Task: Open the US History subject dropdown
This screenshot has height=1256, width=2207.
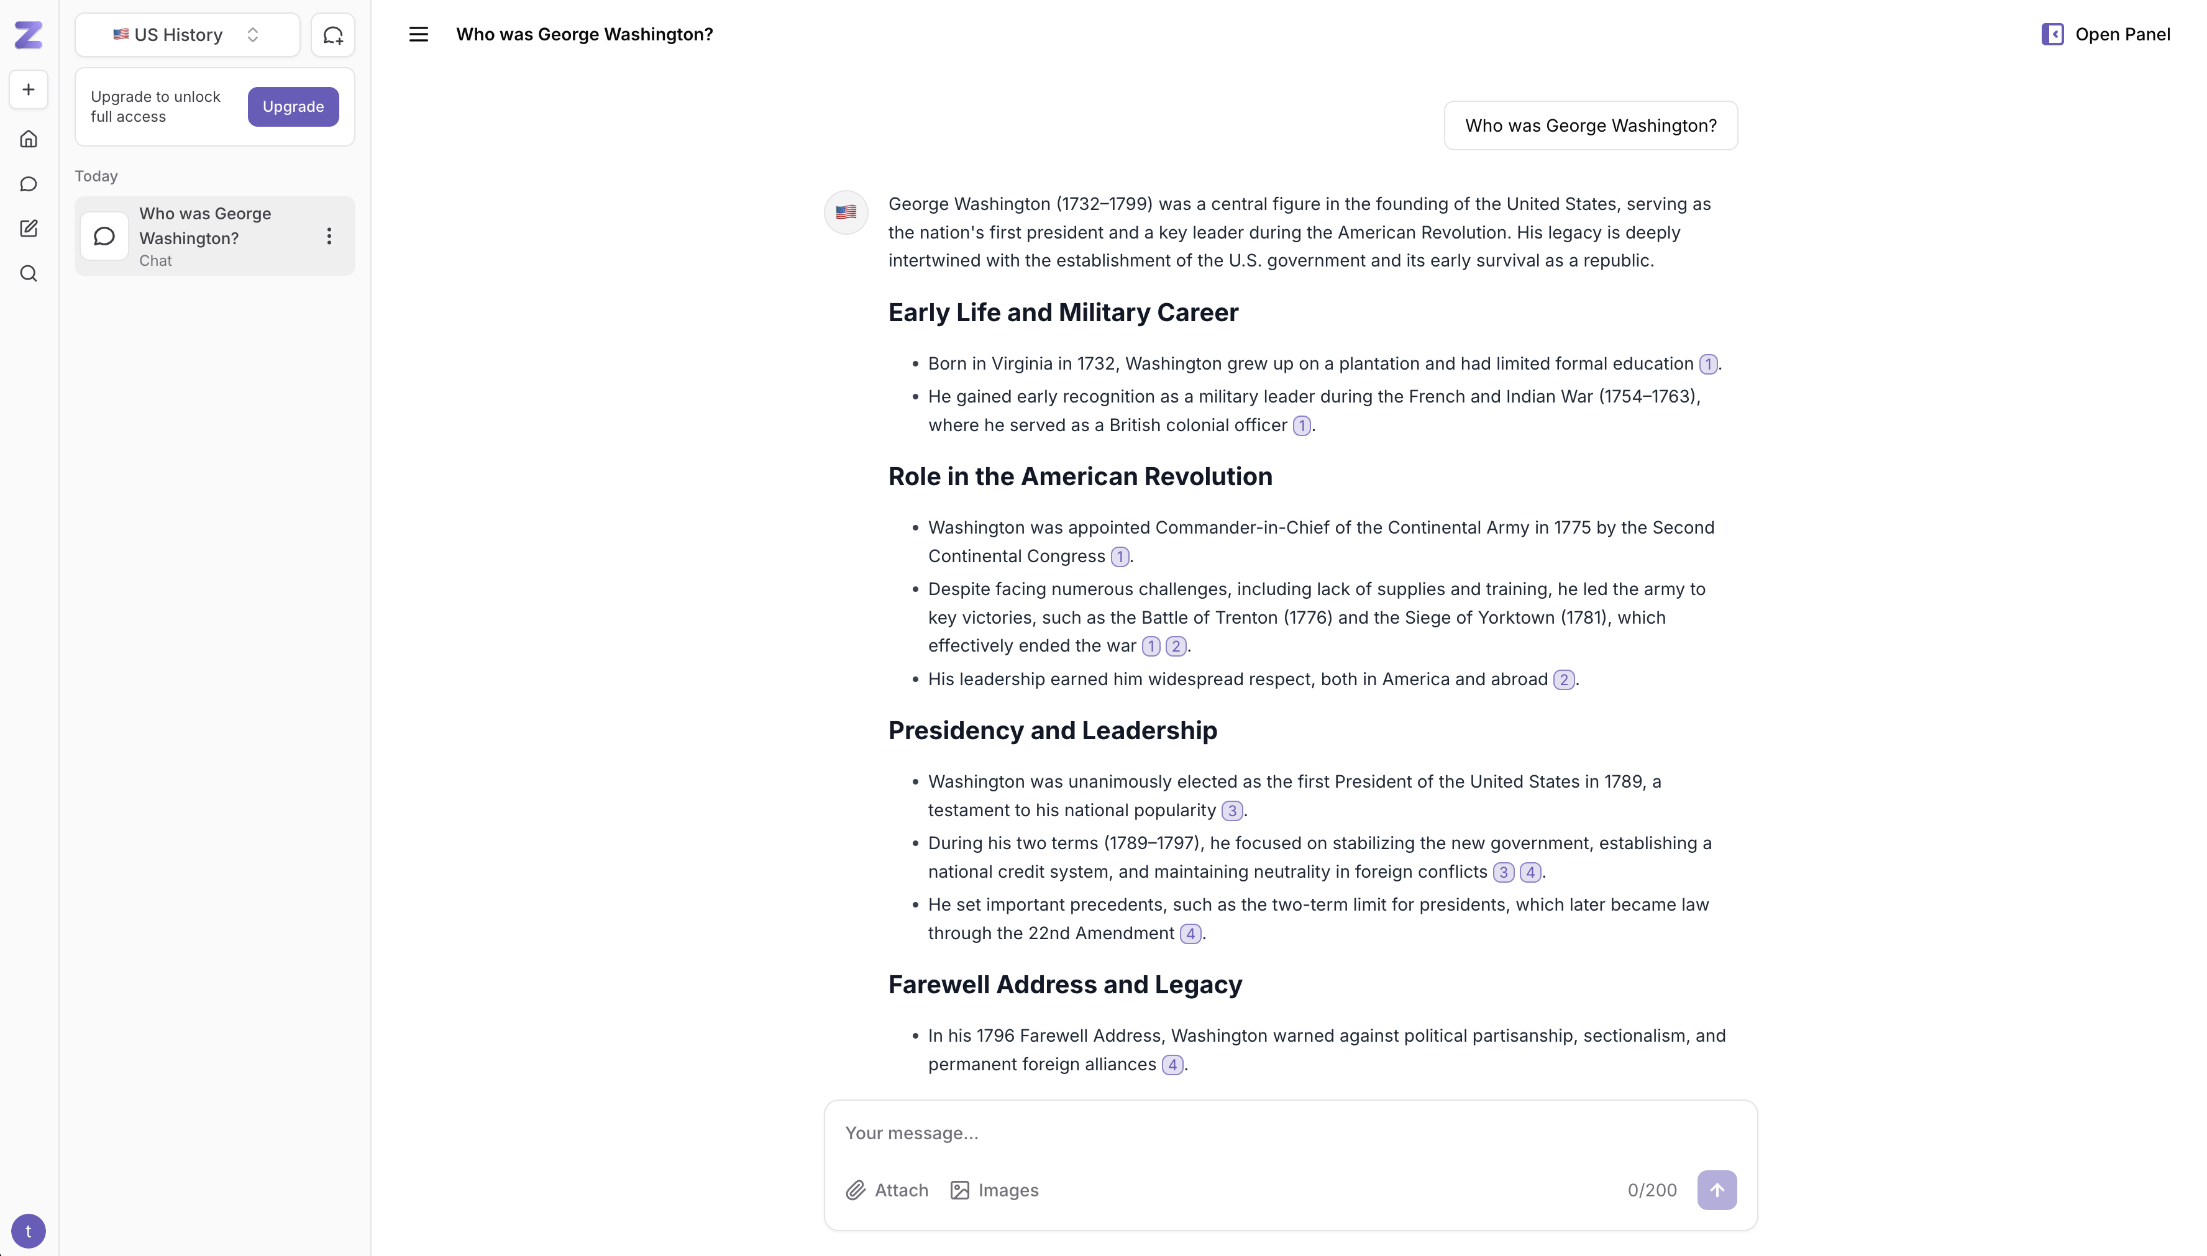Action: pyautogui.click(x=186, y=35)
